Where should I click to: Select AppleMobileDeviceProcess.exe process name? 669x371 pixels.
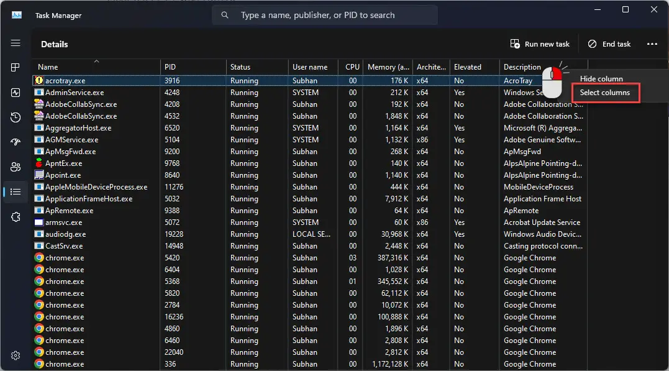coord(96,186)
